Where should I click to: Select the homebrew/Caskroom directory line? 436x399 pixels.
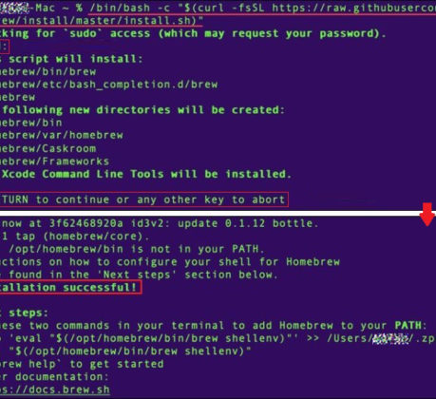pyautogui.click(x=47, y=148)
